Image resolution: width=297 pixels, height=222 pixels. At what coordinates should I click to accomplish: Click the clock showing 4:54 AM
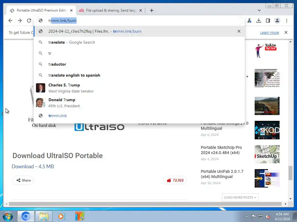[x=282, y=217]
